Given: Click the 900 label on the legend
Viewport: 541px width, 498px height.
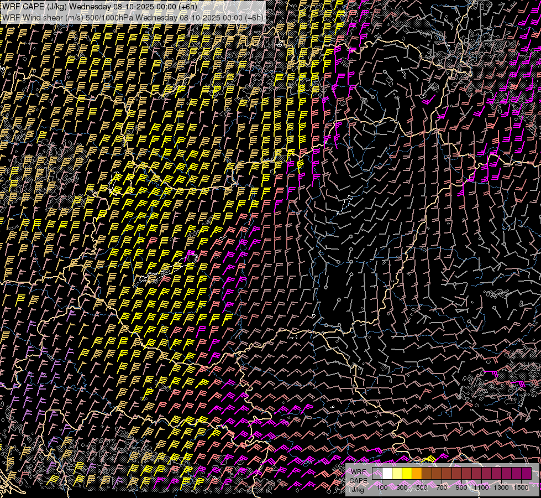Looking at the screenshot, I should pyautogui.click(x=461, y=487).
